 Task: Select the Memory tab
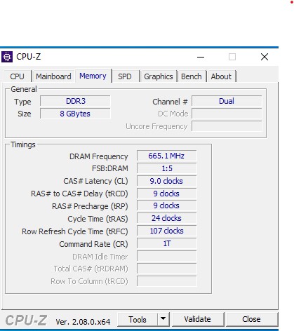[x=93, y=76]
